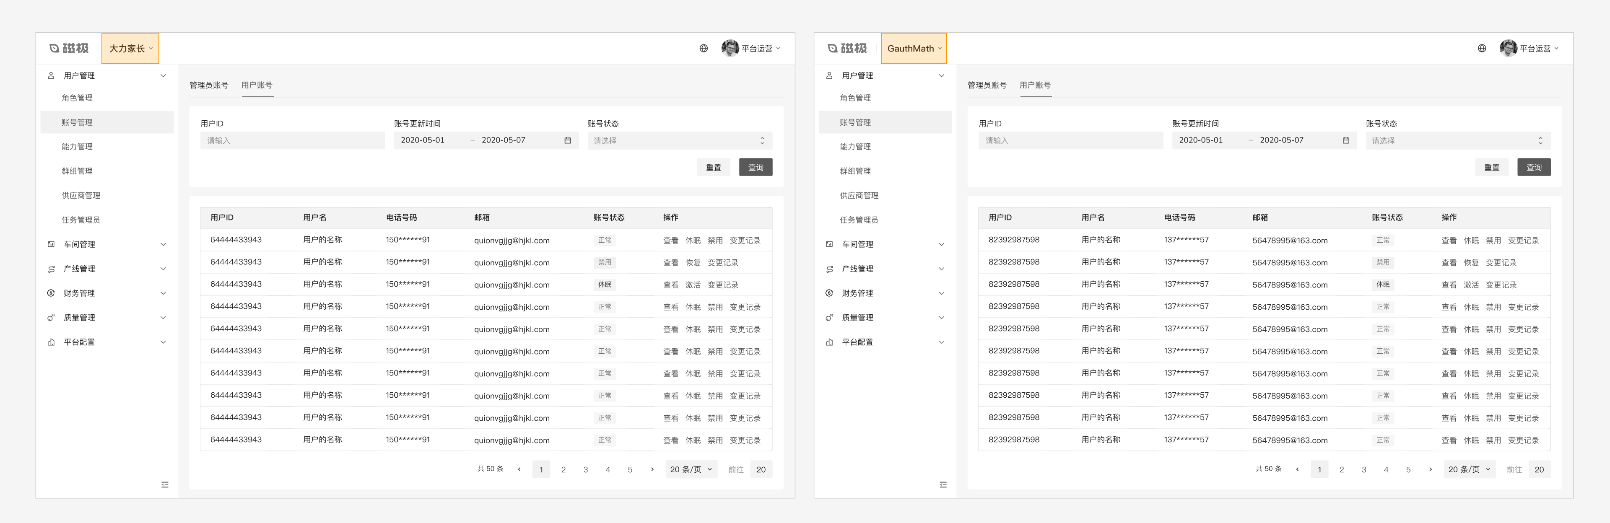This screenshot has height=523, width=1610.
Task: Switch to 管理员账号 tab in right window
Action: [x=987, y=85]
